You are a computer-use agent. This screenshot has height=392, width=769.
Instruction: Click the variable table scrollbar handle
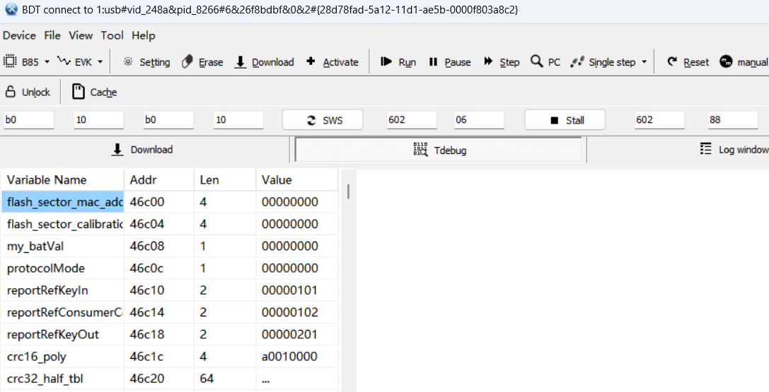(348, 191)
